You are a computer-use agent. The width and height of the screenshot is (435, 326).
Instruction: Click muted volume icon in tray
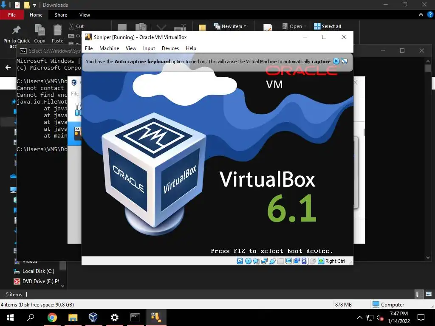tap(380, 318)
